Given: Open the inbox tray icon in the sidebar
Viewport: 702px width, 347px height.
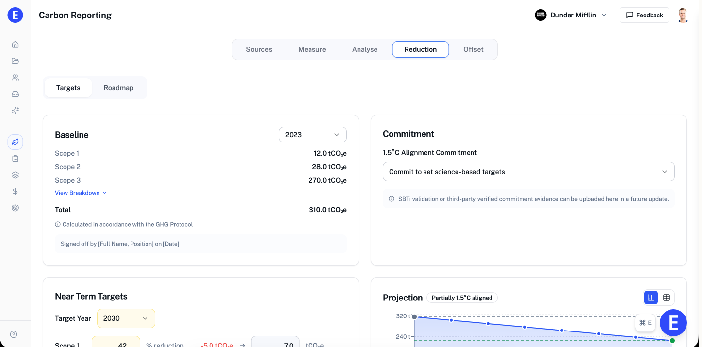Looking at the screenshot, I should click(16, 94).
